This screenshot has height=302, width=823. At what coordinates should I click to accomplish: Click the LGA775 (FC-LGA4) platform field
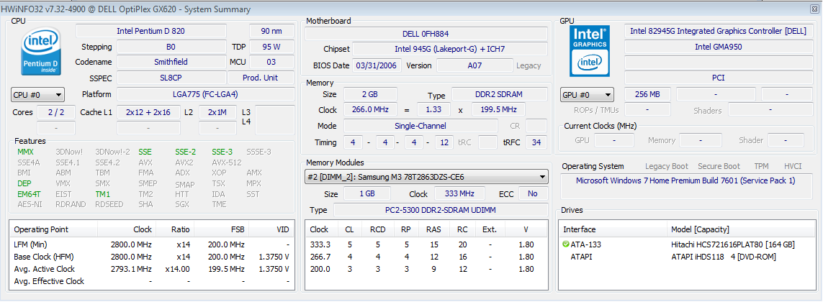coord(205,94)
